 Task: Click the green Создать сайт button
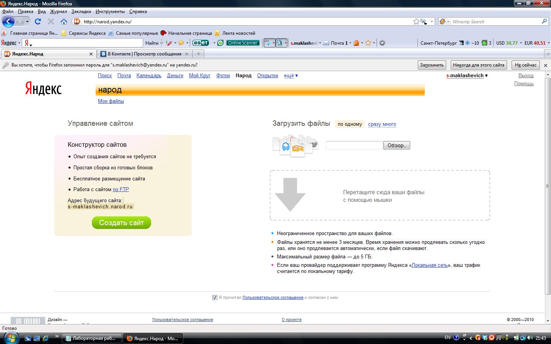pos(121,222)
